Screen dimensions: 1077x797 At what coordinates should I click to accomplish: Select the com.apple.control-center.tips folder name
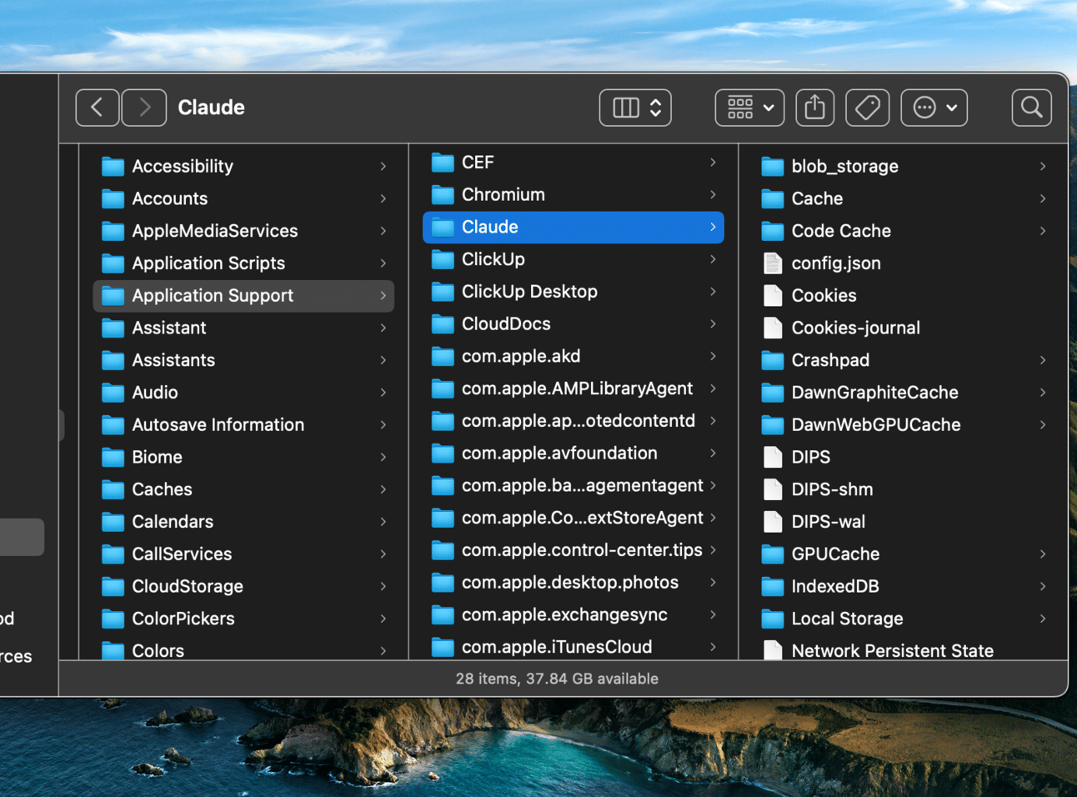point(583,550)
